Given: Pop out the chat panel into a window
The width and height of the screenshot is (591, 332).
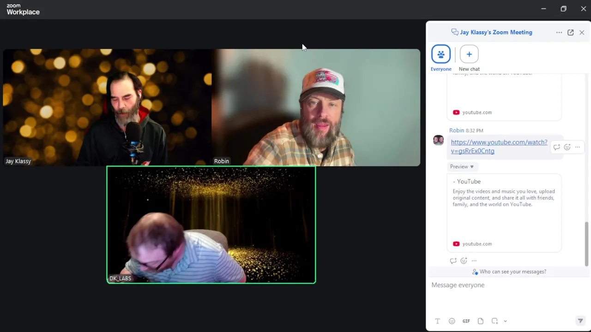Looking at the screenshot, I should (x=571, y=32).
